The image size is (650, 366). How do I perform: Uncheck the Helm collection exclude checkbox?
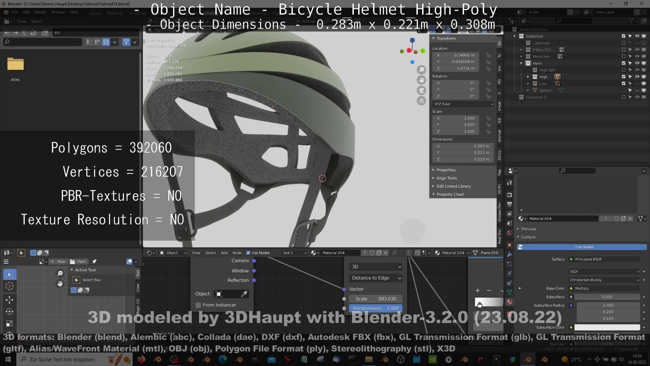pyautogui.click(x=624, y=63)
